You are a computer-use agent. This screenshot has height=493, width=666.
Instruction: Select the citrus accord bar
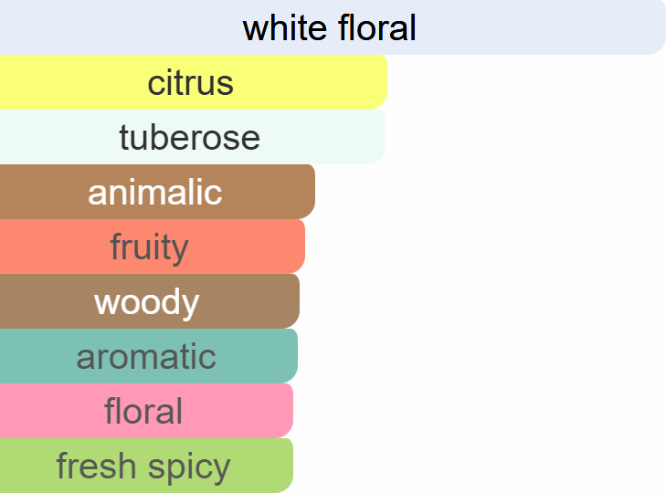pos(193,82)
